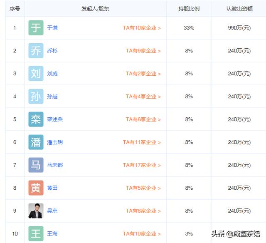This screenshot has height=243, width=266.
Task: Expand TA有17家企业 link
Action: coord(142,165)
